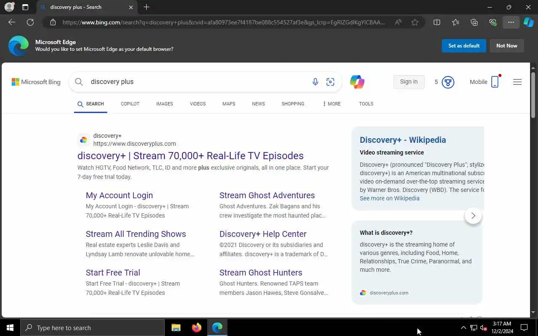Refresh the current page
Image resolution: width=538 pixels, height=336 pixels.
(30, 22)
